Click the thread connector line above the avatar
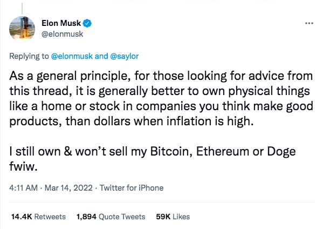The height and width of the screenshot is (229, 323). click(x=22, y=8)
